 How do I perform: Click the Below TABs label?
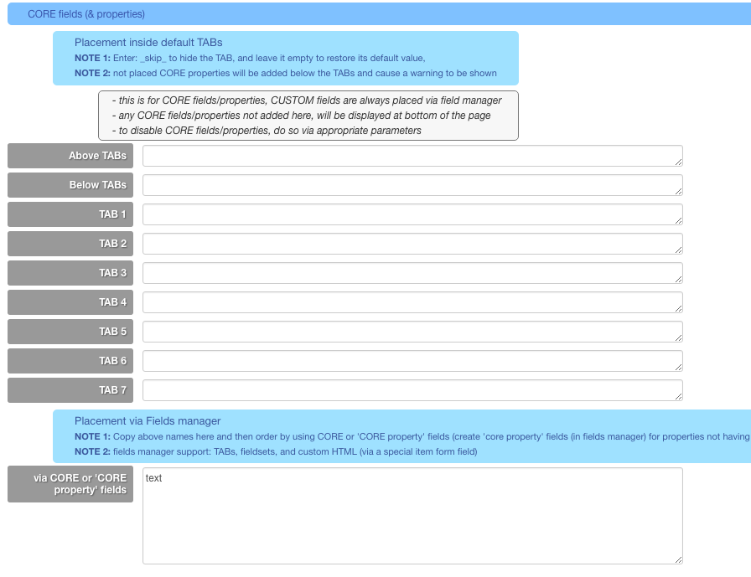70,185
